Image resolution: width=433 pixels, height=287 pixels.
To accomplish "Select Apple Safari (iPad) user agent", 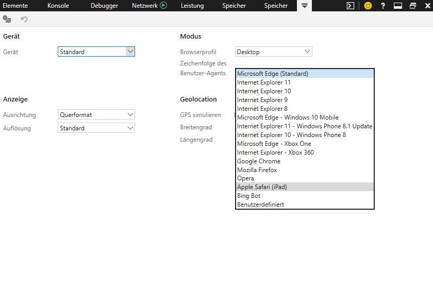I will click(x=262, y=187).
